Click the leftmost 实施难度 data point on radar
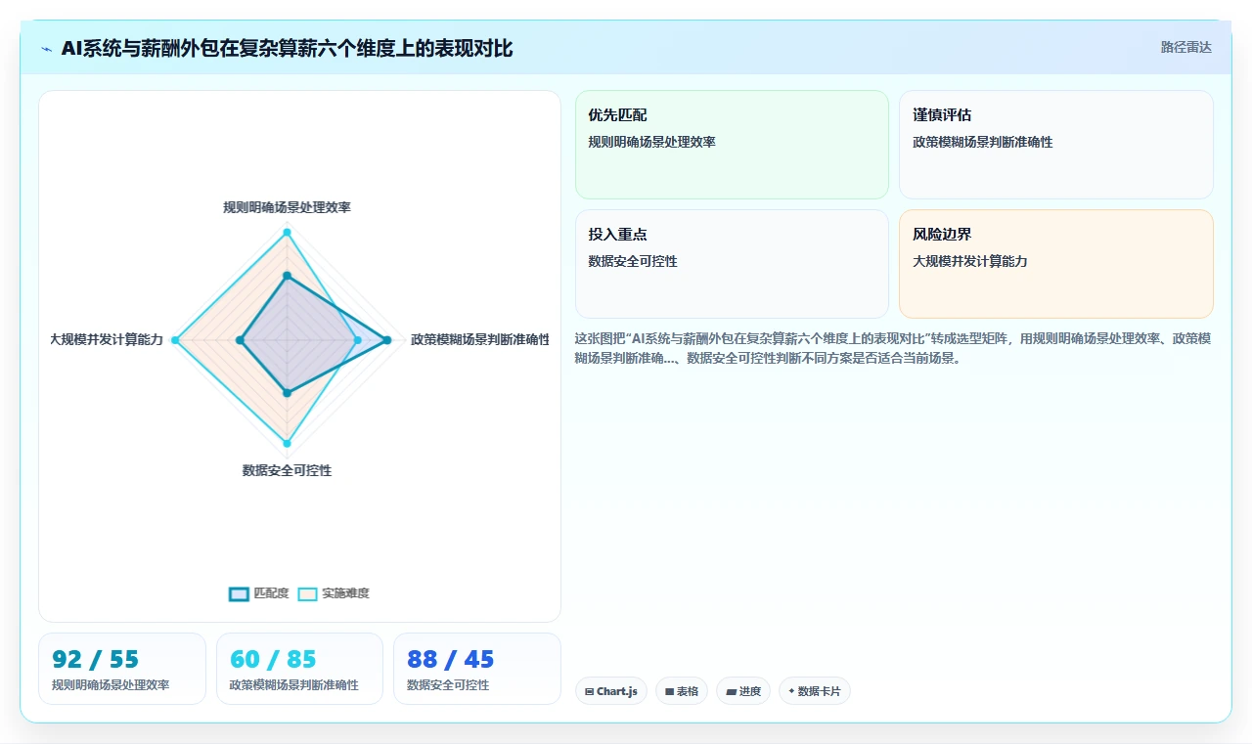The width and height of the screenshot is (1252, 744). pos(175,340)
